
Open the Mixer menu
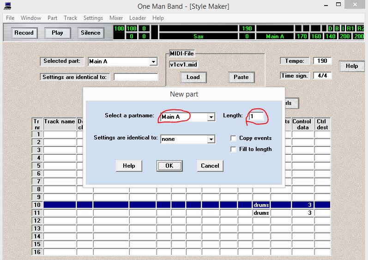tap(116, 18)
